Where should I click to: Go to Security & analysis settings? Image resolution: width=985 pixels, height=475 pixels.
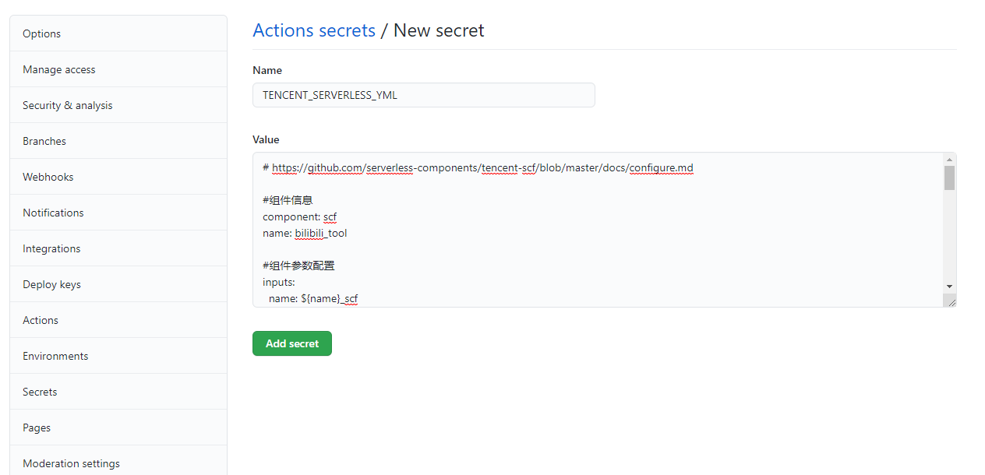(x=67, y=104)
